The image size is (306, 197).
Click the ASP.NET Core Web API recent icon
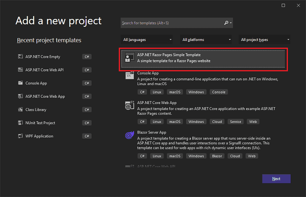[20, 70]
